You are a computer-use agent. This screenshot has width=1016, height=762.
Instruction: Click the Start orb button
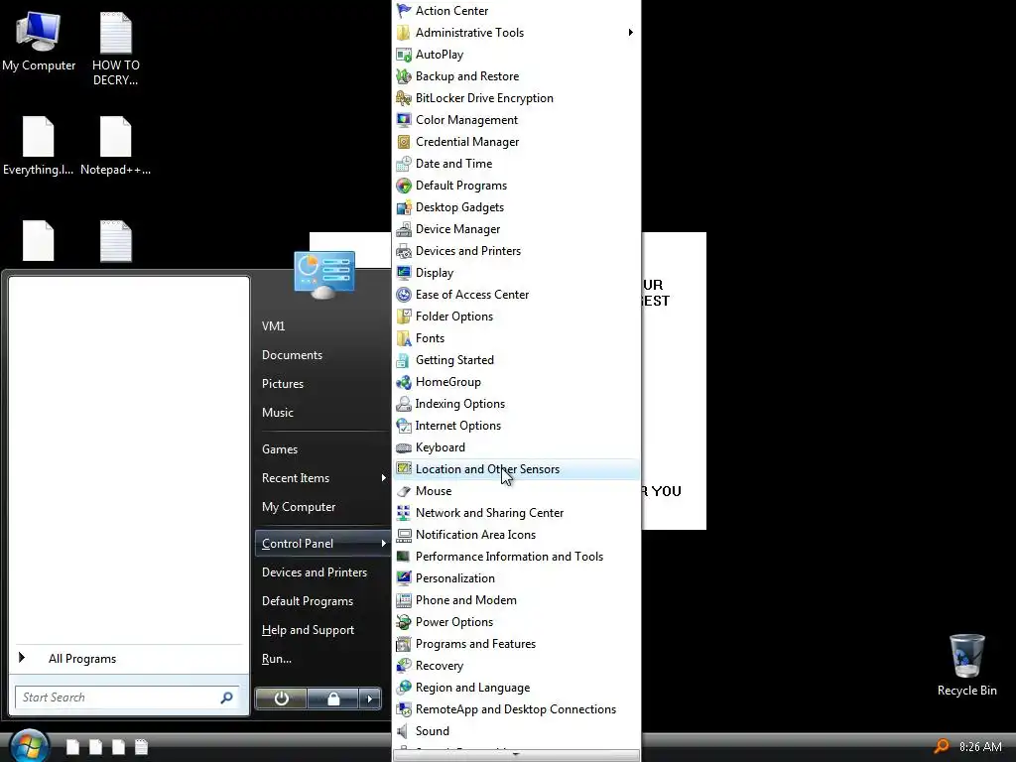coord(29,746)
